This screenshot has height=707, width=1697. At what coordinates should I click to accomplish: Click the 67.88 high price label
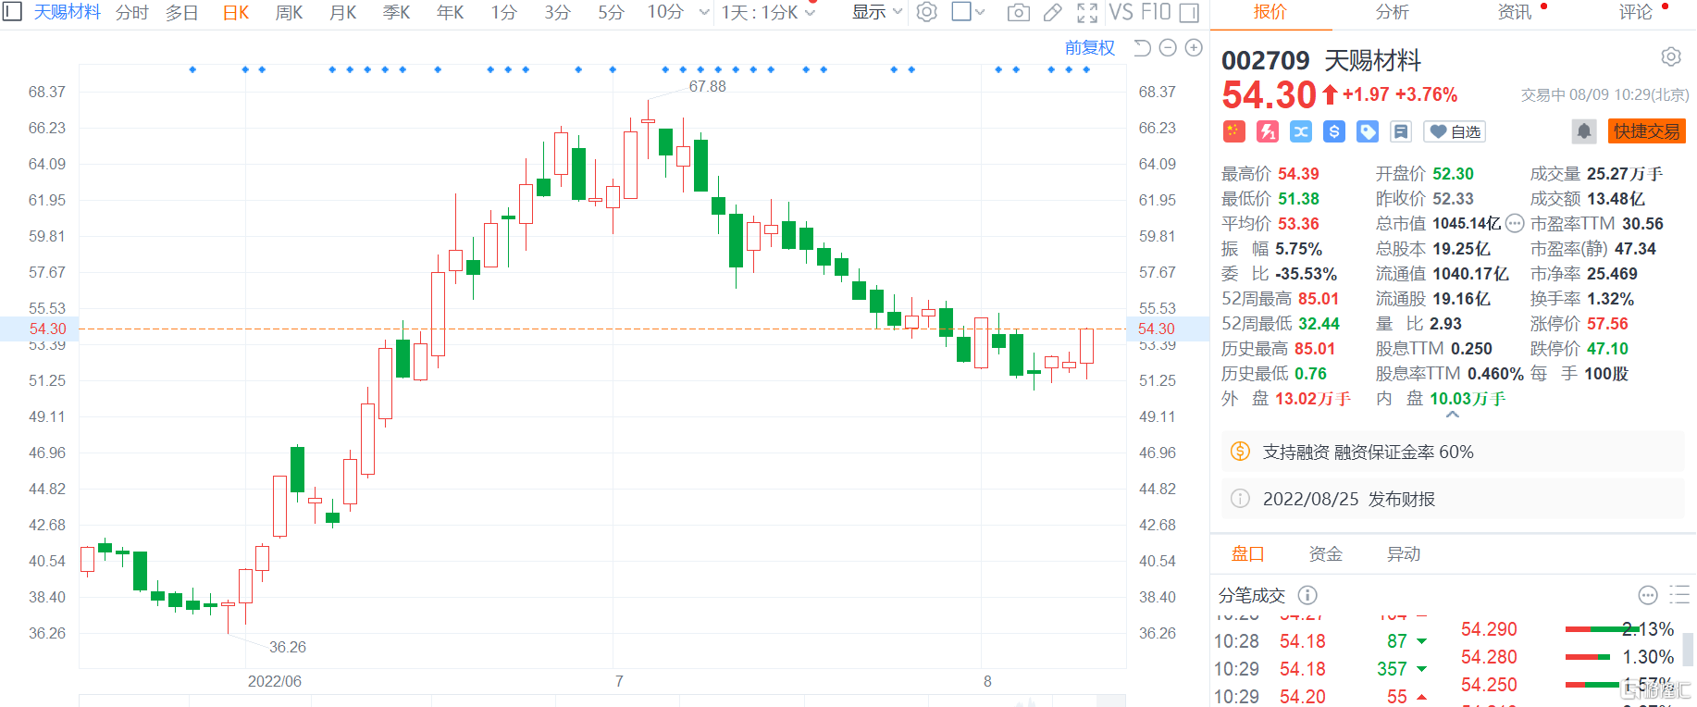point(707,86)
